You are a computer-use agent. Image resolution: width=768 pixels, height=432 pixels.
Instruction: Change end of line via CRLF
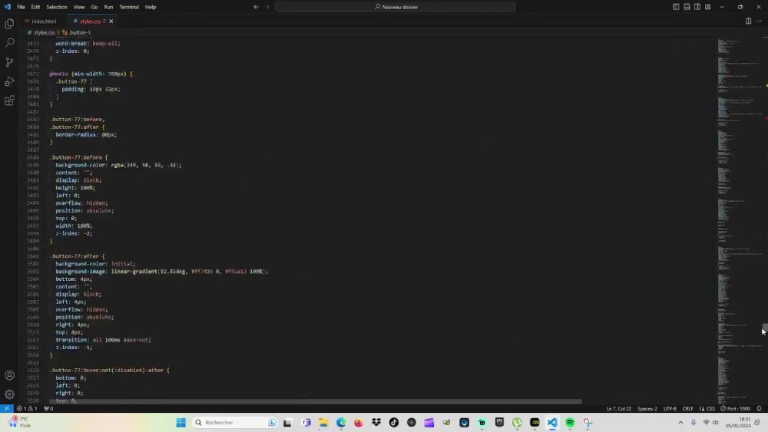tap(687, 408)
